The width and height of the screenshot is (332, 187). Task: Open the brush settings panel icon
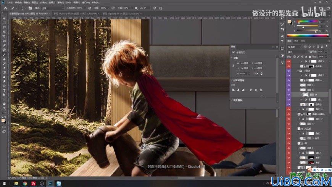pos(30,8)
